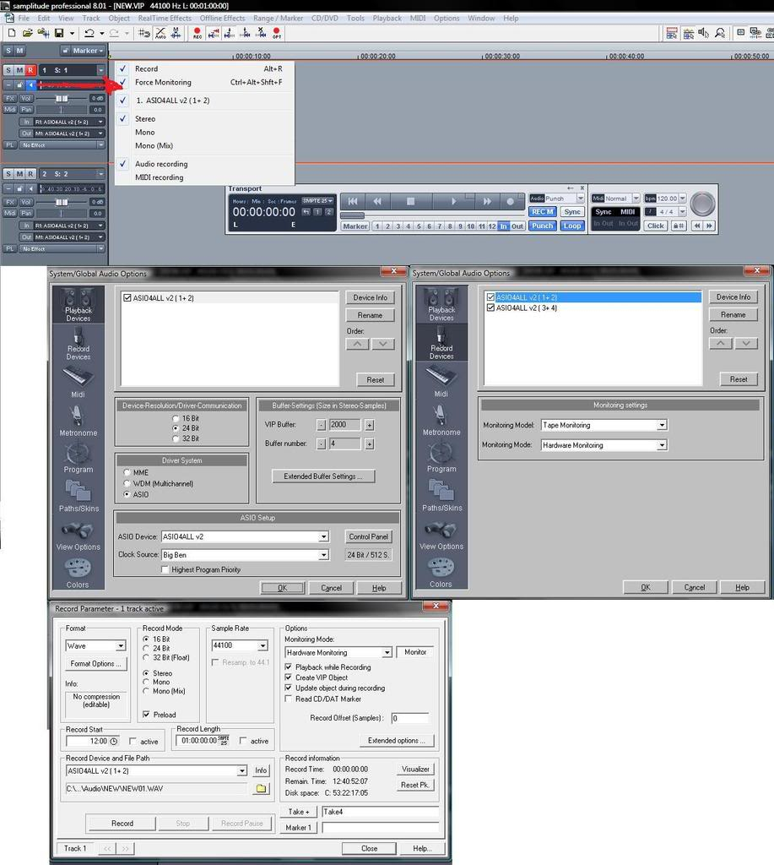Open the File menu
This screenshot has height=865, width=774.
(24, 19)
